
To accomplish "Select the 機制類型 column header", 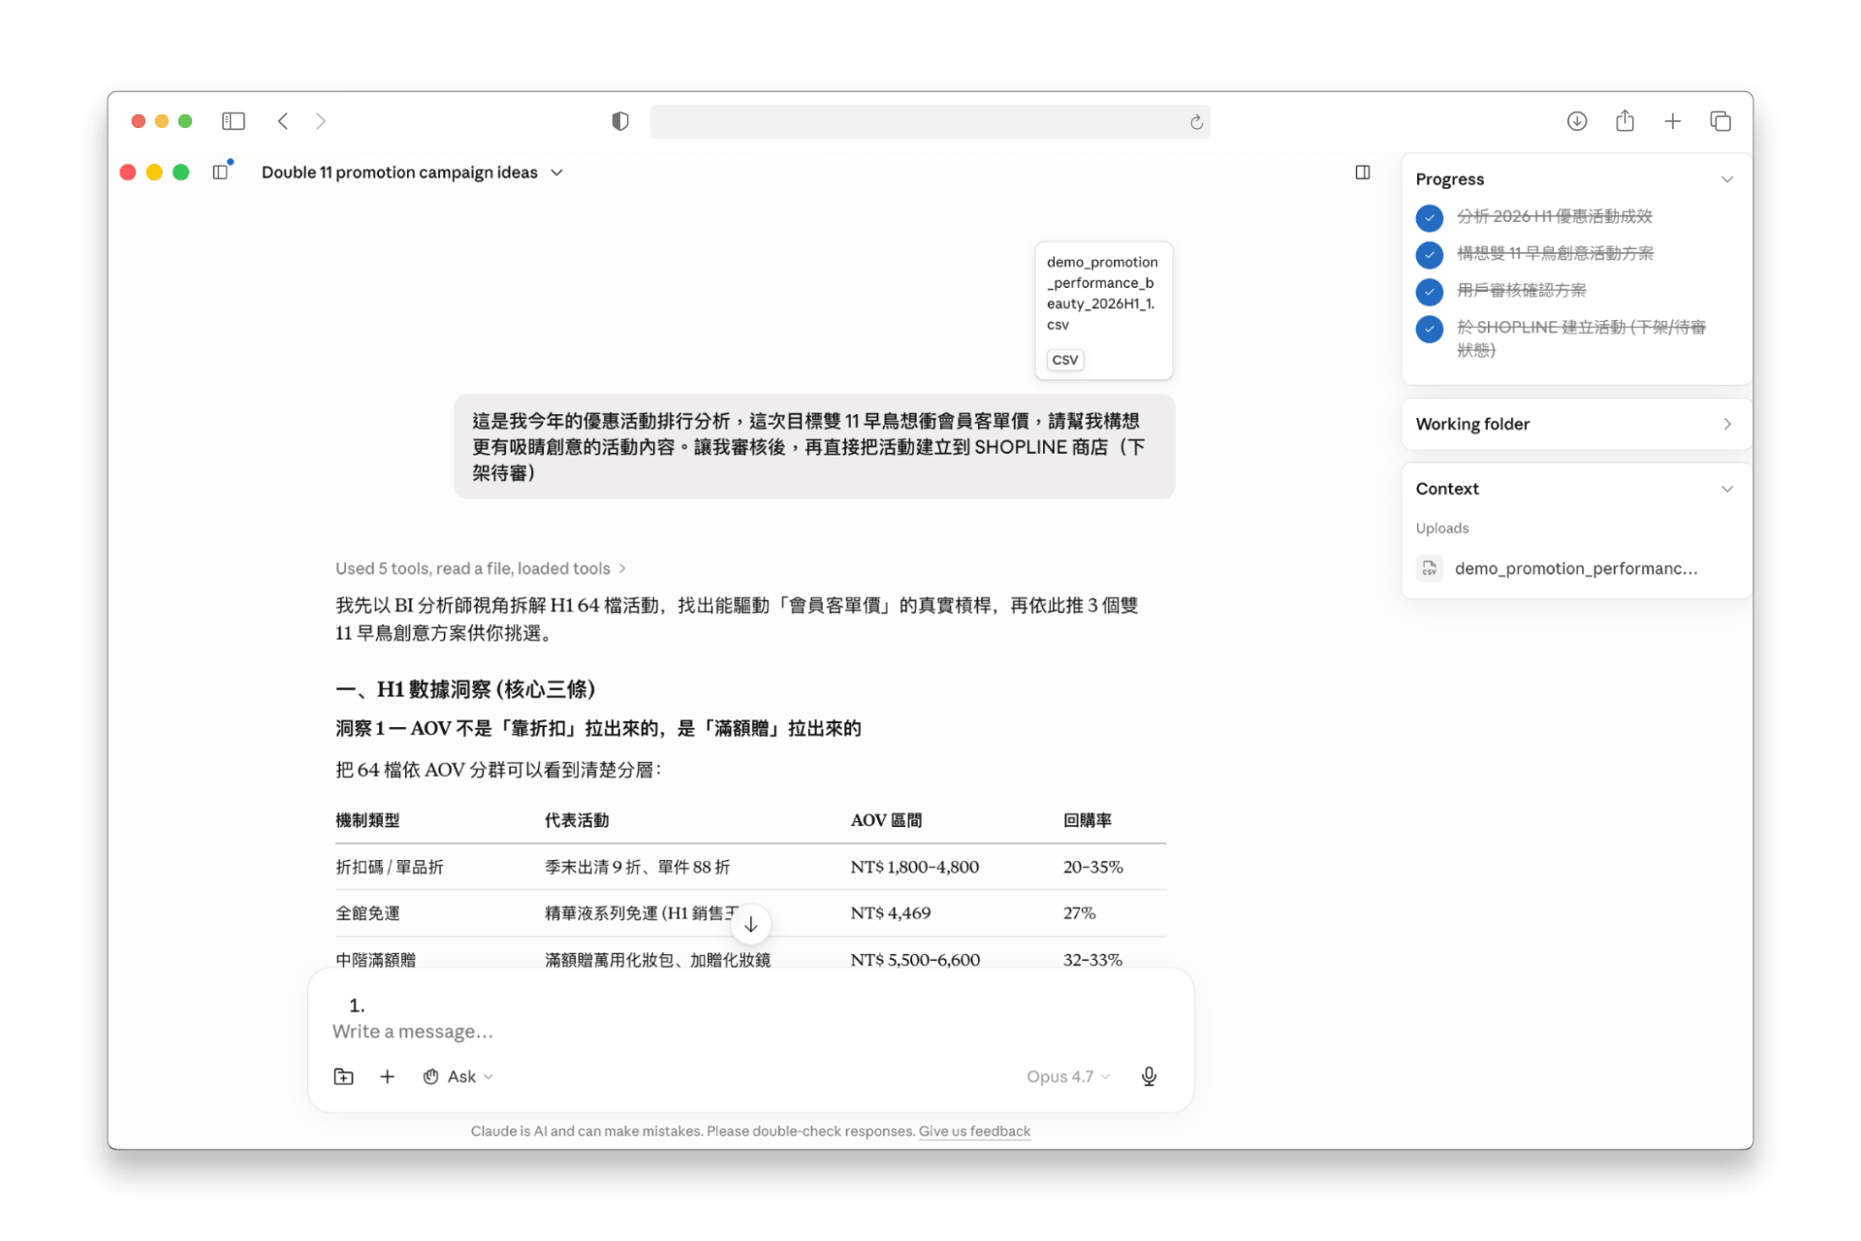I will point(367,820).
